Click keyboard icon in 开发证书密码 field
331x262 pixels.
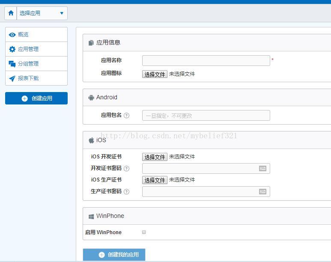[262, 169]
